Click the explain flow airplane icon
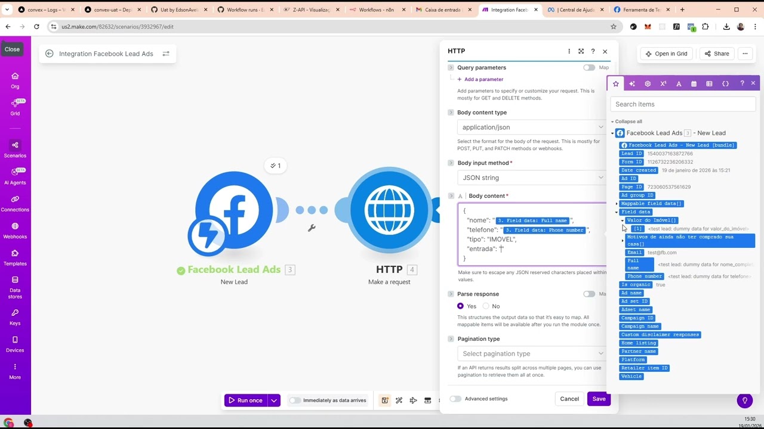Screen dimensions: 764x429 (413, 400)
